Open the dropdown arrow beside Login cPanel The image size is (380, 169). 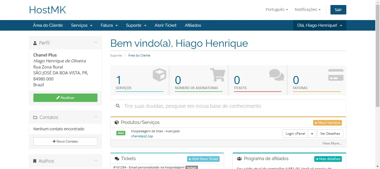pyautogui.click(x=312, y=134)
